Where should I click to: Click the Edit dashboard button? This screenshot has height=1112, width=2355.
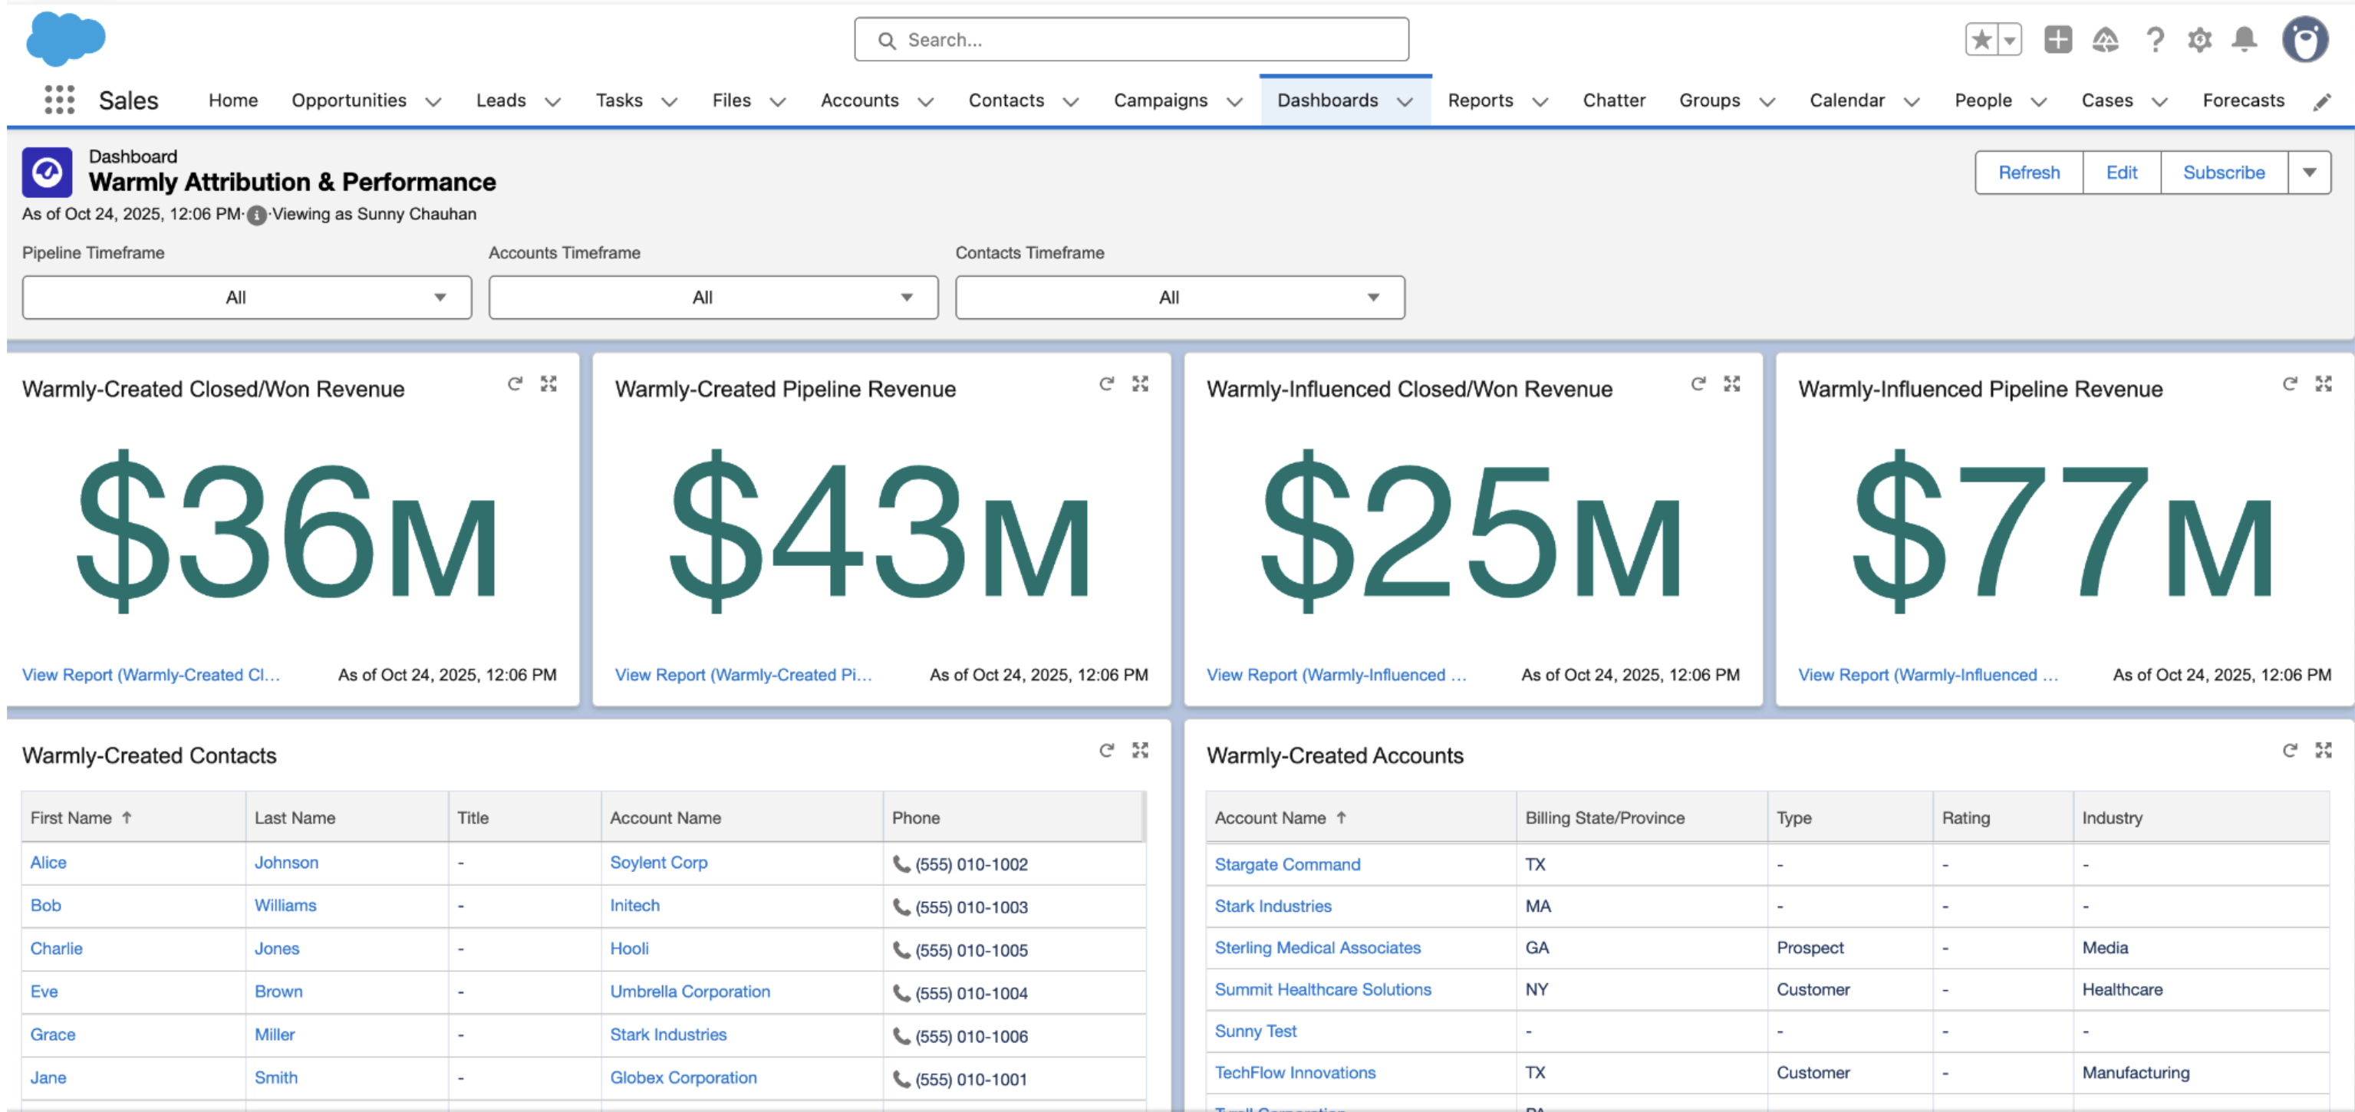(2121, 173)
